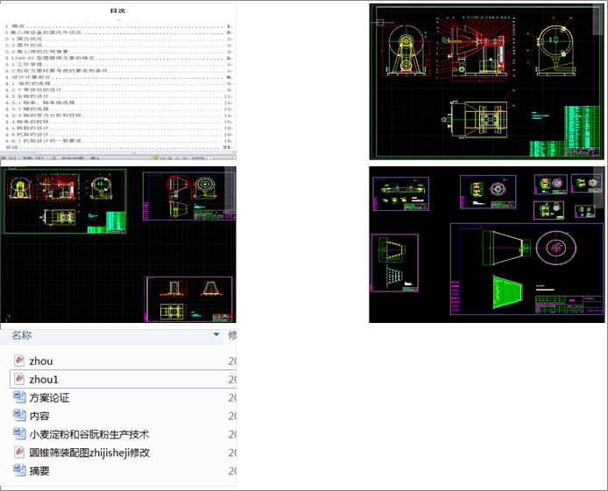Screen dimensions: 608x491
Task: Click the Word icon beside 内容
Action: tap(19, 416)
